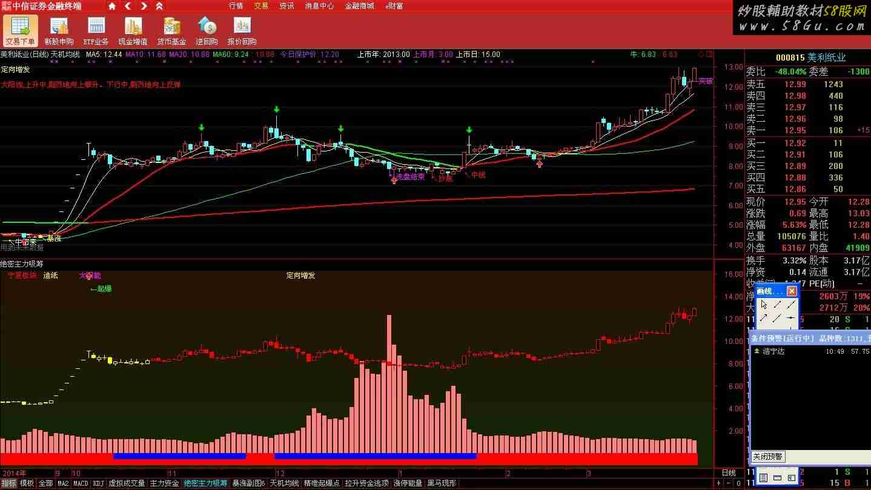This screenshot has height=490, width=871.
Task: Click the 定向增发 label in main chart
Action: [15, 70]
